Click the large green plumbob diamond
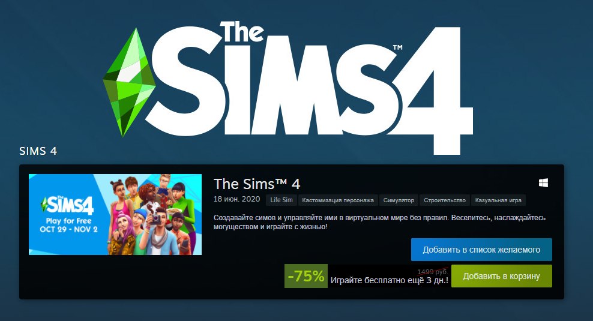The width and height of the screenshot is (593, 321). click(x=129, y=82)
